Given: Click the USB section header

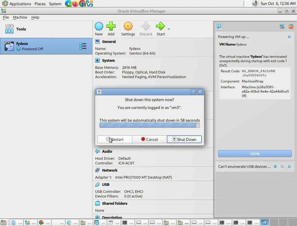Looking at the screenshot, I should coord(106,185).
